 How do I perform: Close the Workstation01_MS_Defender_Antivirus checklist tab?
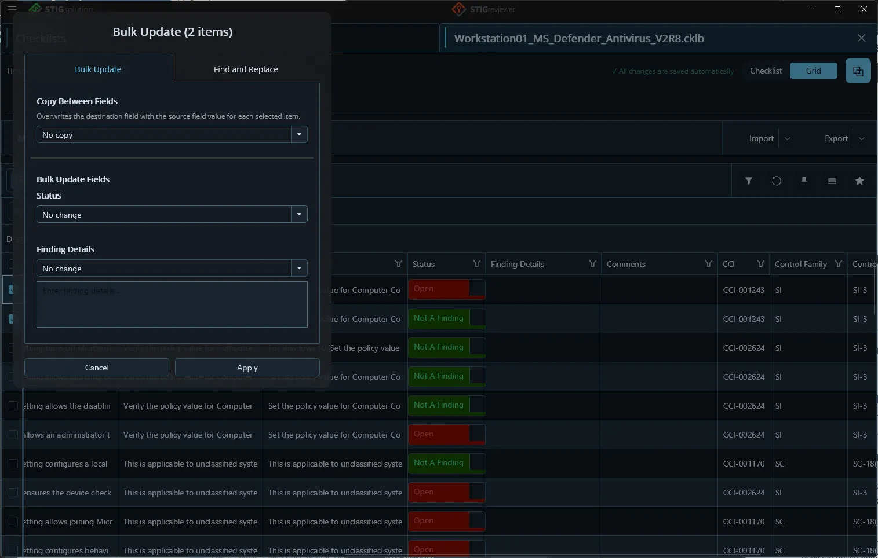[862, 38]
